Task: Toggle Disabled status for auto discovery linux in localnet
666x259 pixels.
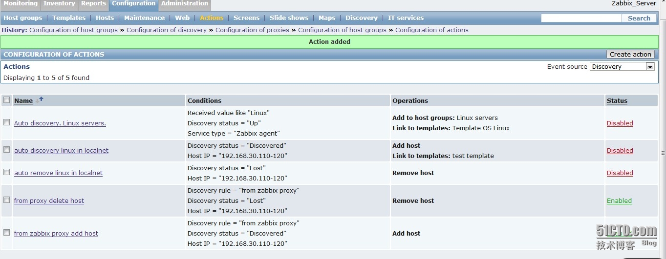Action: tap(620, 151)
